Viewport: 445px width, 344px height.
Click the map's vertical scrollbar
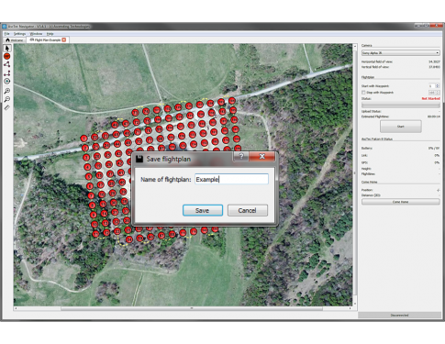click(x=355, y=174)
